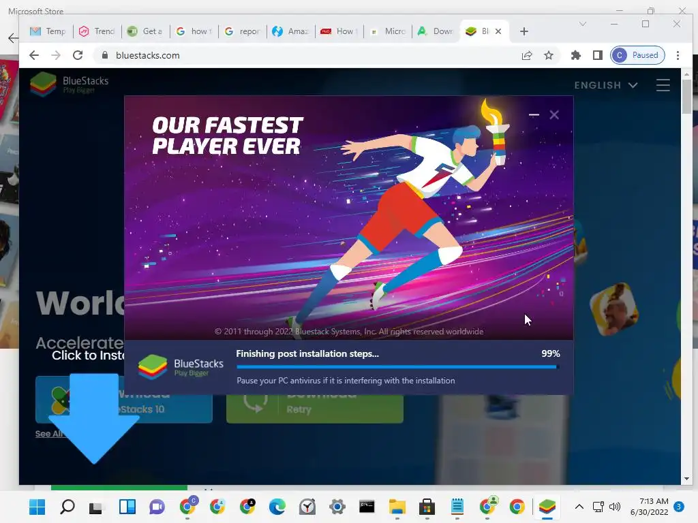Switch to the Micro tab
Viewport: 698px width, 523px height.
(x=388, y=31)
